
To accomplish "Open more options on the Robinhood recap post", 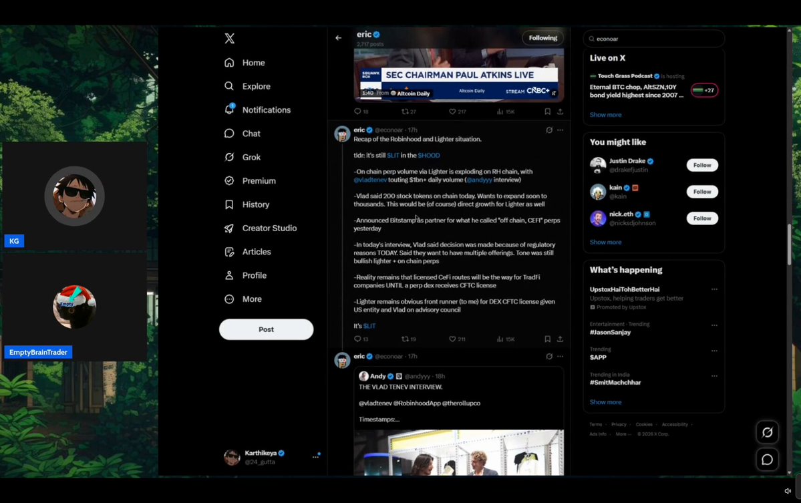I will 560,130.
